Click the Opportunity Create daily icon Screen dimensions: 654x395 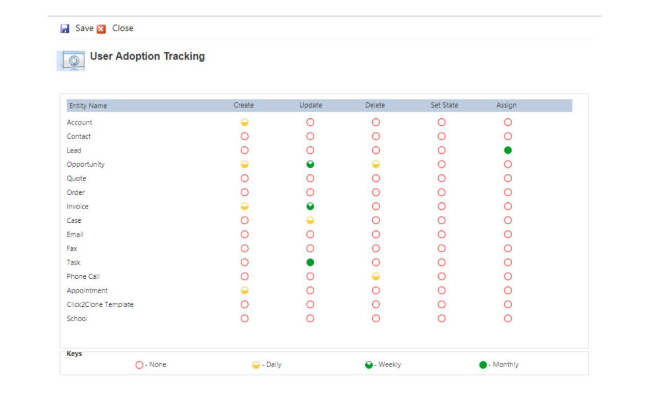(x=244, y=165)
